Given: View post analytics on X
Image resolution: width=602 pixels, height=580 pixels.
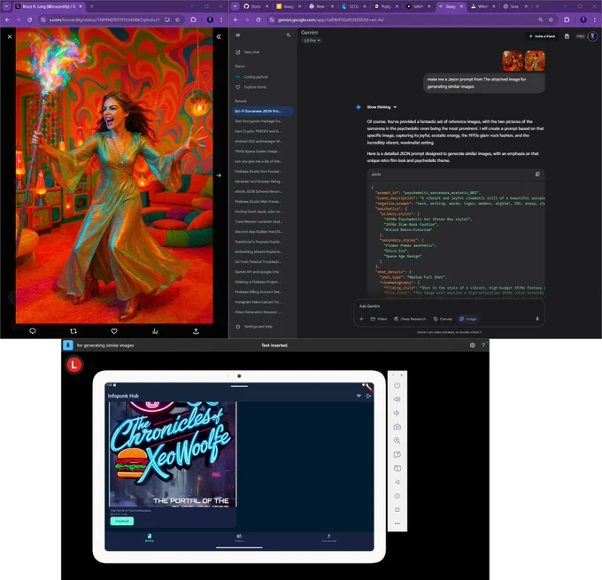Looking at the screenshot, I should click(x=155, y=330).
